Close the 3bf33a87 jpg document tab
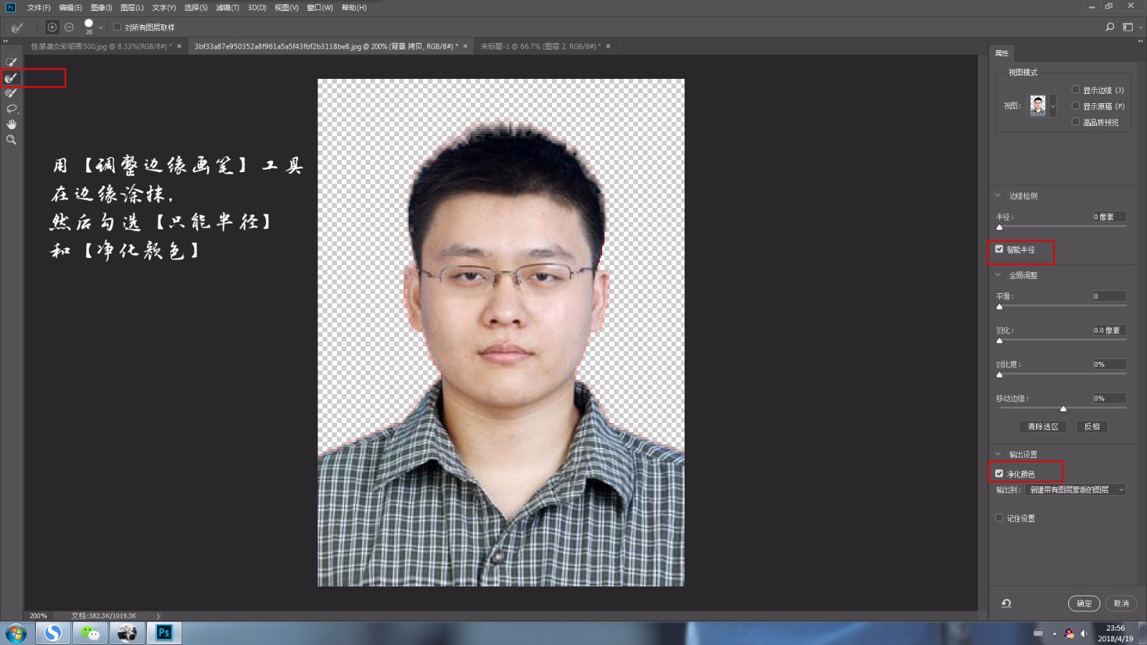The width and height of the screenshot is (1147, 645). click(x=465, y=46)
